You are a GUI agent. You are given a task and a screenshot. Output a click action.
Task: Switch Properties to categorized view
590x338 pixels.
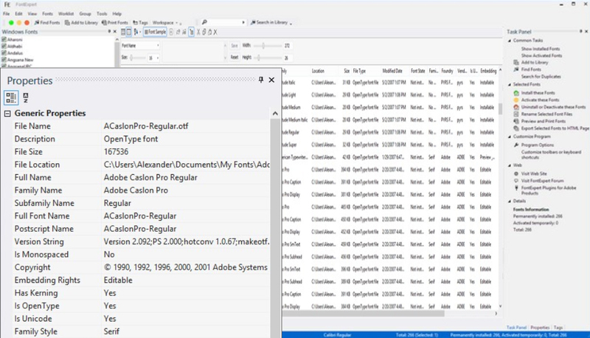12,97
